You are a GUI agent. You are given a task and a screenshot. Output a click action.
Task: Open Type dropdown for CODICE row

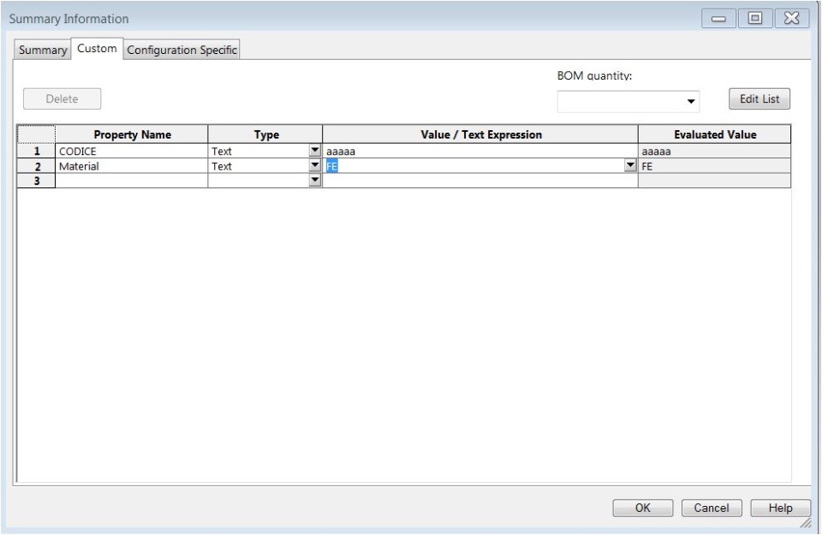click(x=314, y=151)
